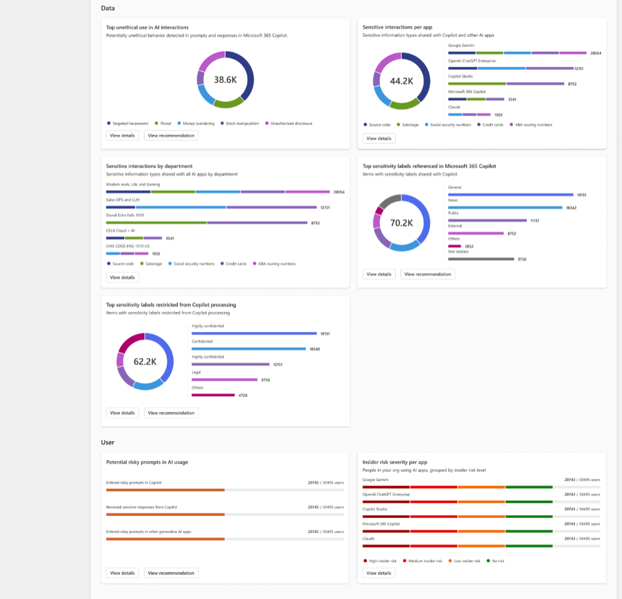View recommendation for labels referenced in Copilot
This screenshot has height=599, width=622.
[x=427, y=274]
